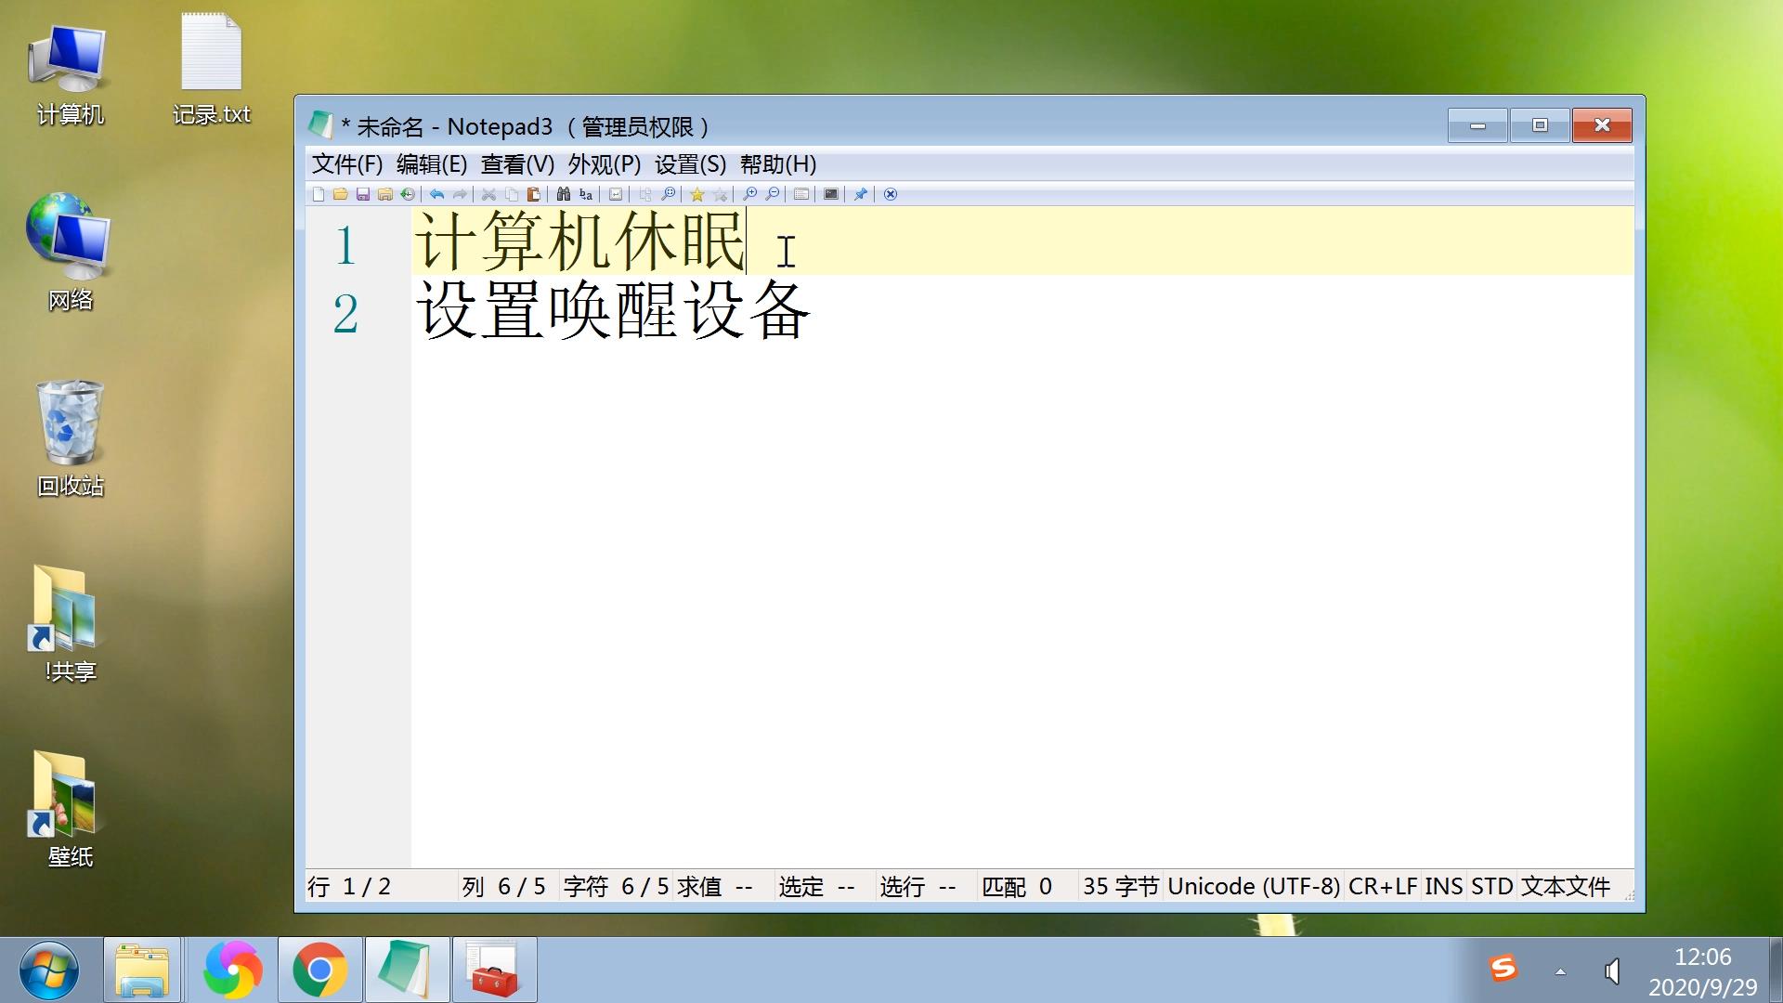Click the Replace text icon

(586, 194)
